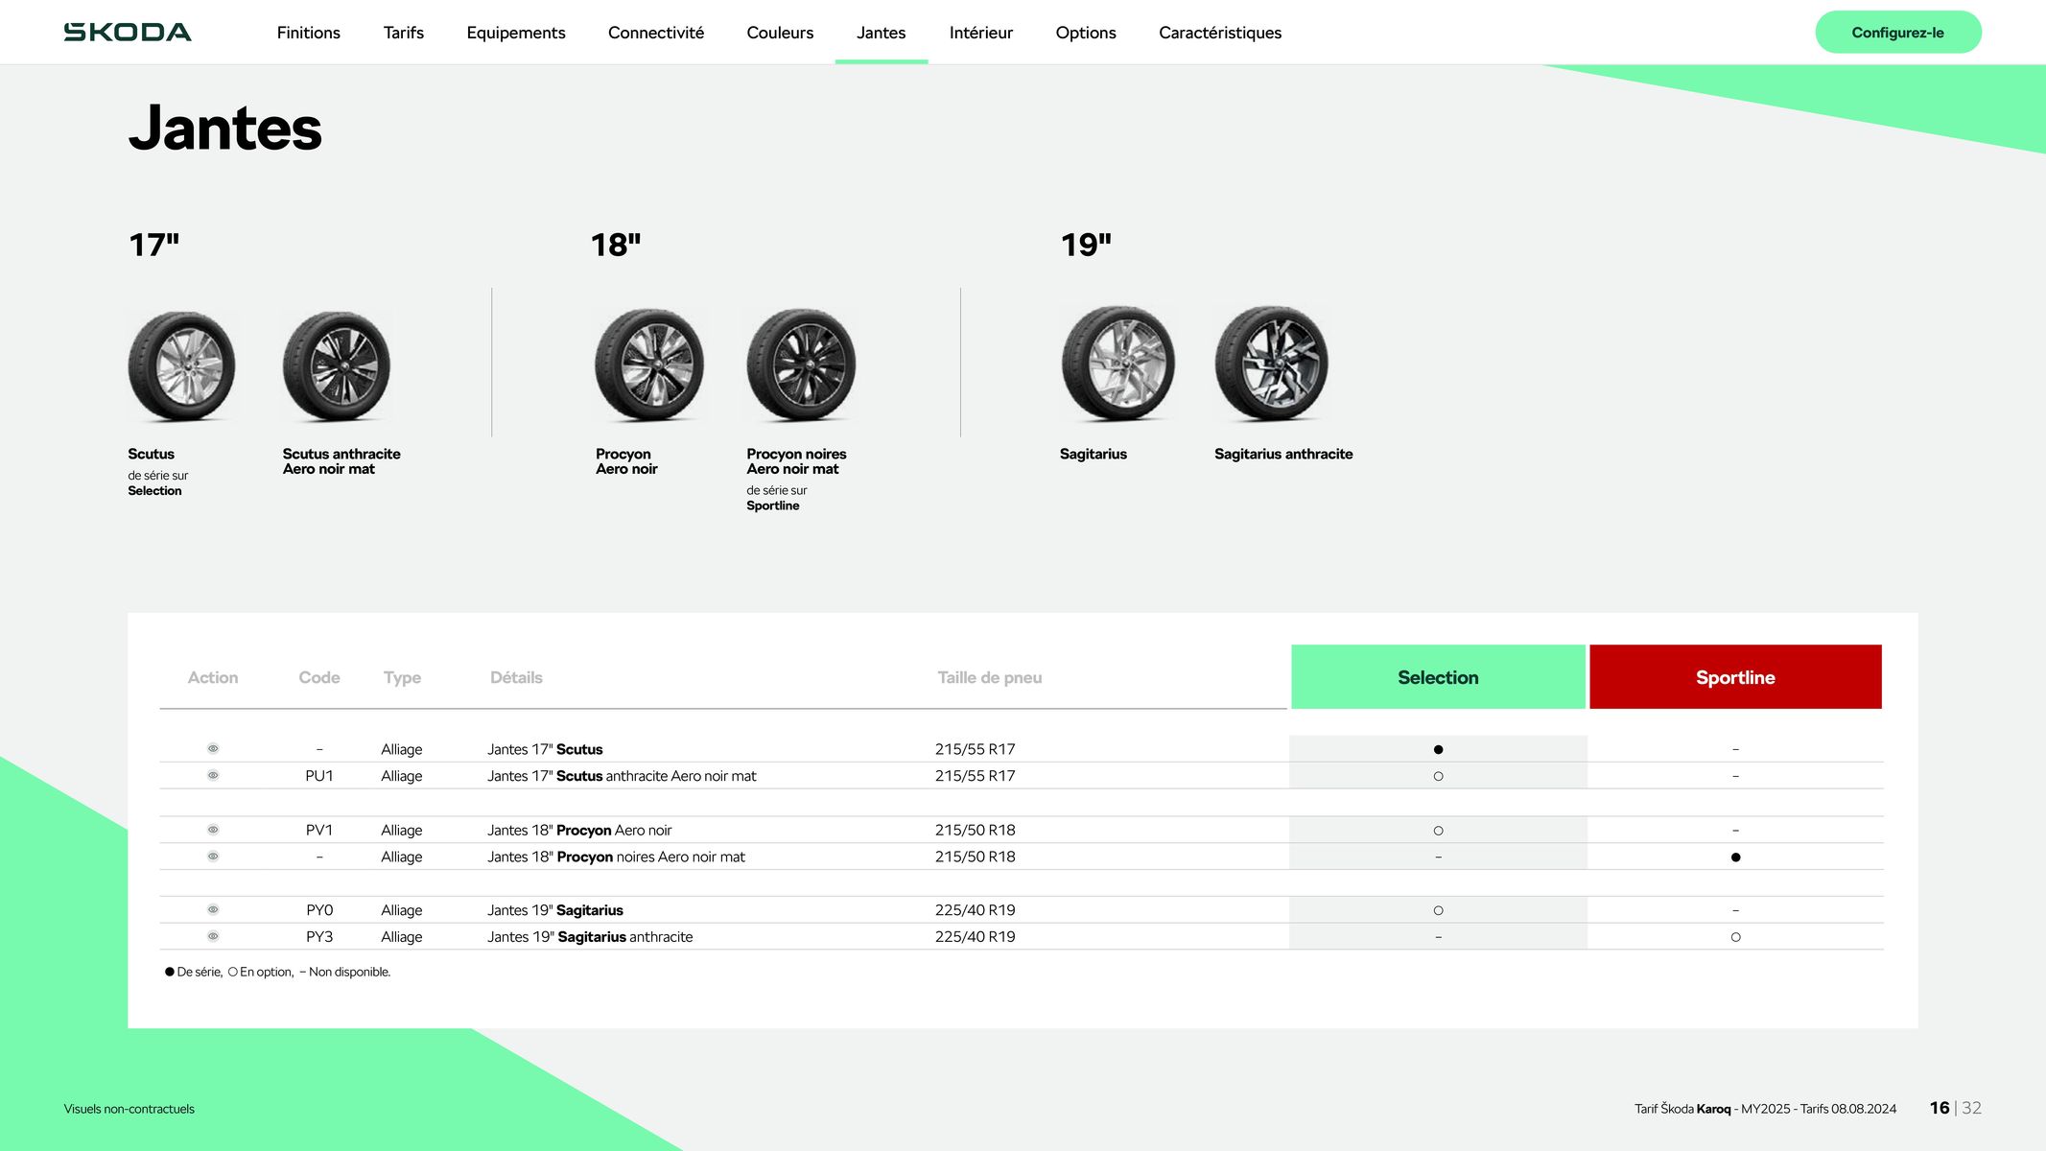The width and height of the screenshot is (2046, 1151).
Task: Click tire size 225/40 R19 in PY0 row
Action: (975, 910)
